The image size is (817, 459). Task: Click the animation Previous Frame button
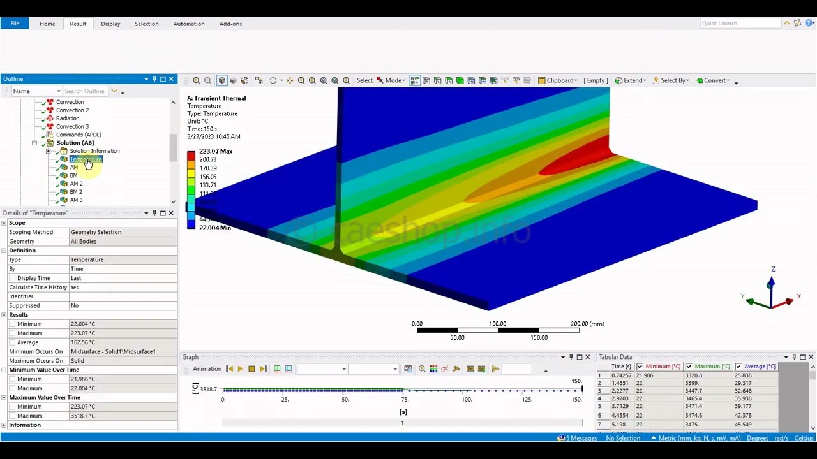[229, 369]
